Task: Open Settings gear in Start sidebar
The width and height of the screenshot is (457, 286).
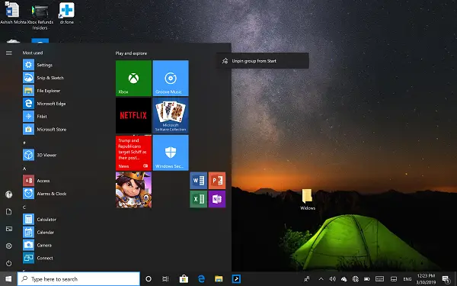Action: (x=8, y=246)
